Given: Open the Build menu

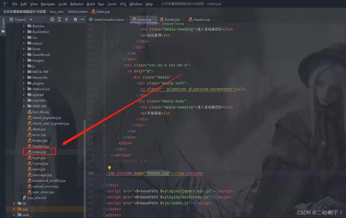Looking at the screenshot, I should point(91,4).
